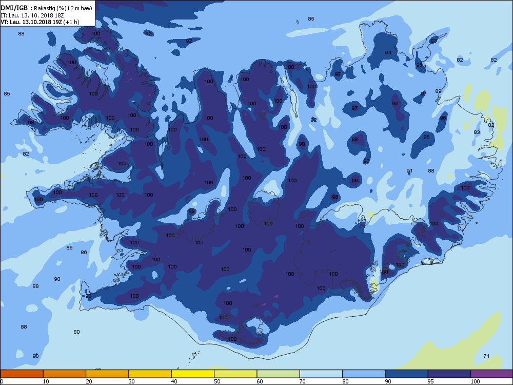Click the legend tick label 50
This screenshot has height=385, width=513.
click(217, 381)
